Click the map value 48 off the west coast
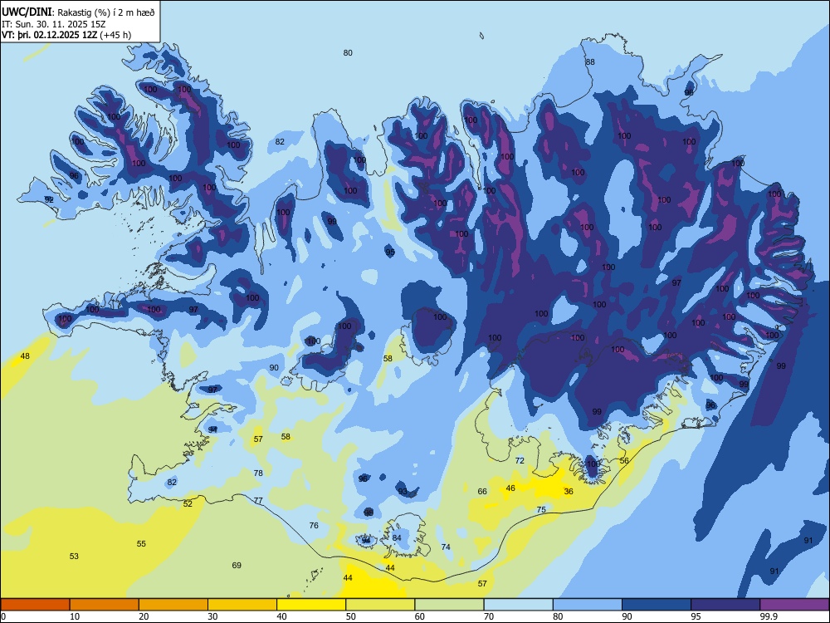The image size is (830, 623). 25,356
